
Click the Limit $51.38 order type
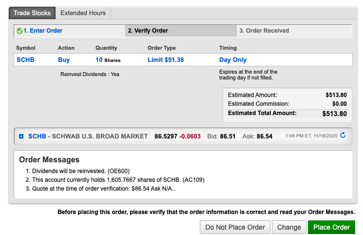[166, 60]
